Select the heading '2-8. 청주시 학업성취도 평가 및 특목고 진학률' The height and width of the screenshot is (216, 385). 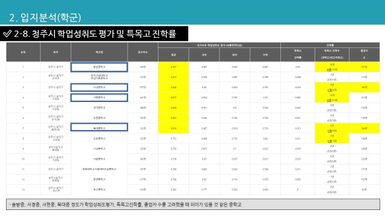(95, 34)
